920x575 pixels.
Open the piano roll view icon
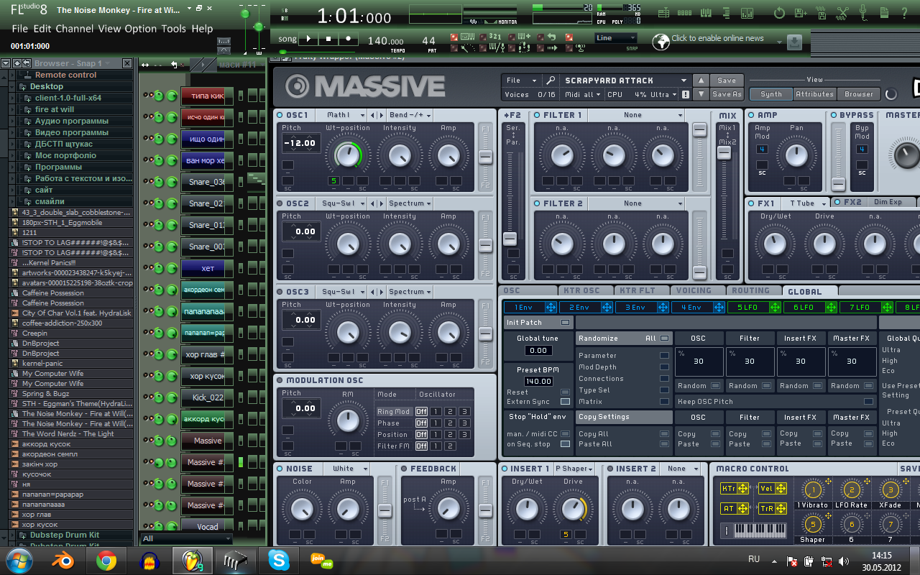point(706,13)
